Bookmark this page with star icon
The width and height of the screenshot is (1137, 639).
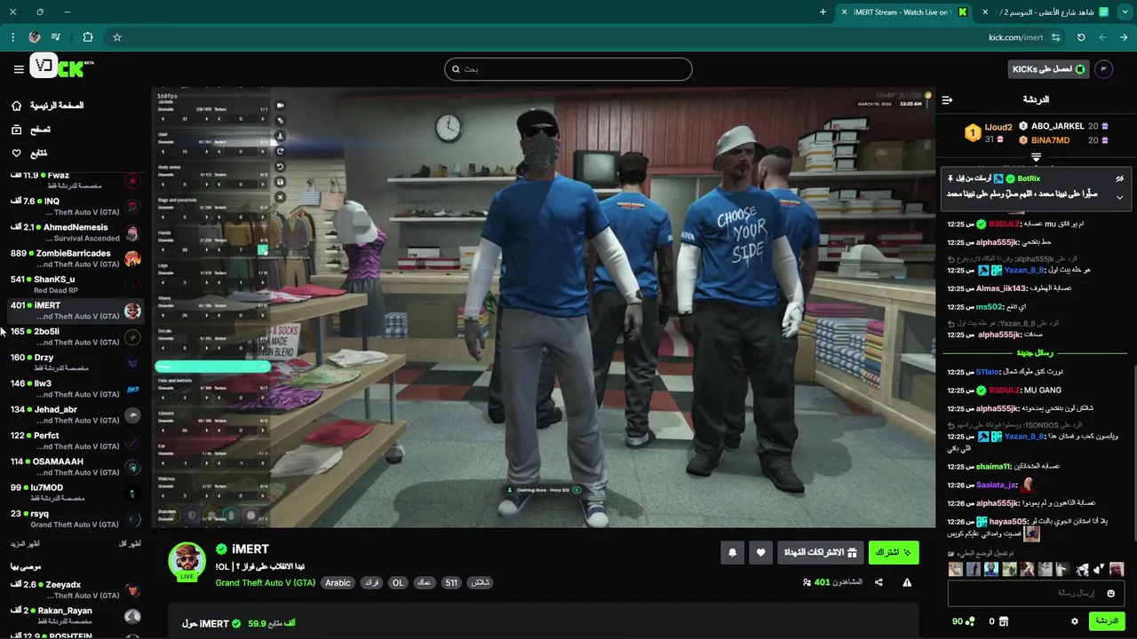(x=116, y=37)
